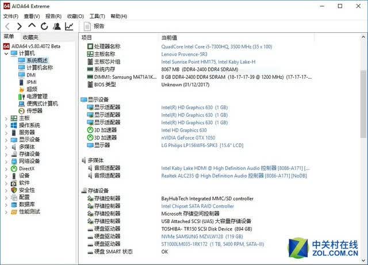Expand the 存储设备 tree node chevron
This screenshot has height=265, width=368.
(x=6, y=155)
